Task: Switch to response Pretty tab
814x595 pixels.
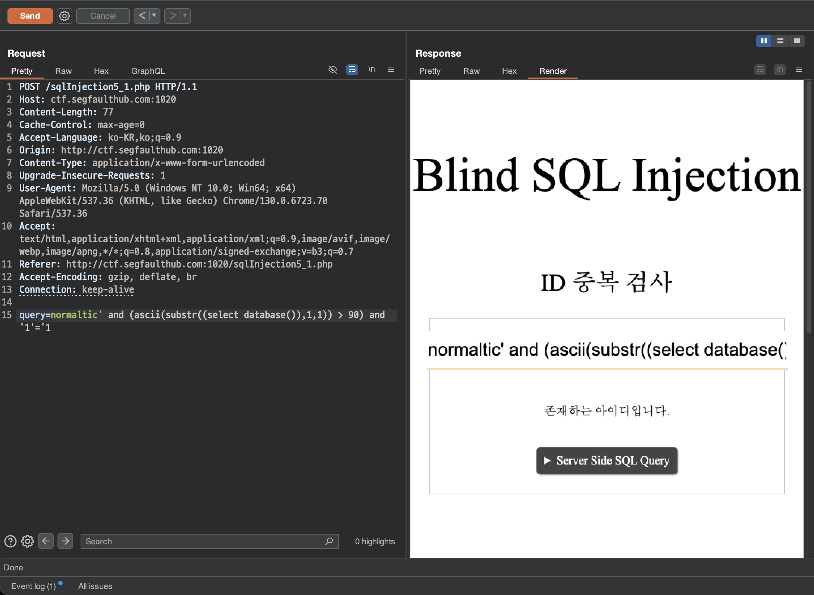Action: point(429,71)
